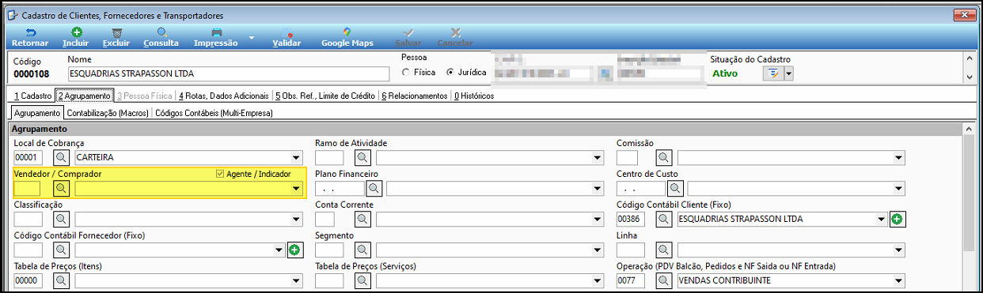Click the Vendedor / Comprador code field
This screenshot has width=983, height=293.
pyautogui.click(x=27, y=188)
